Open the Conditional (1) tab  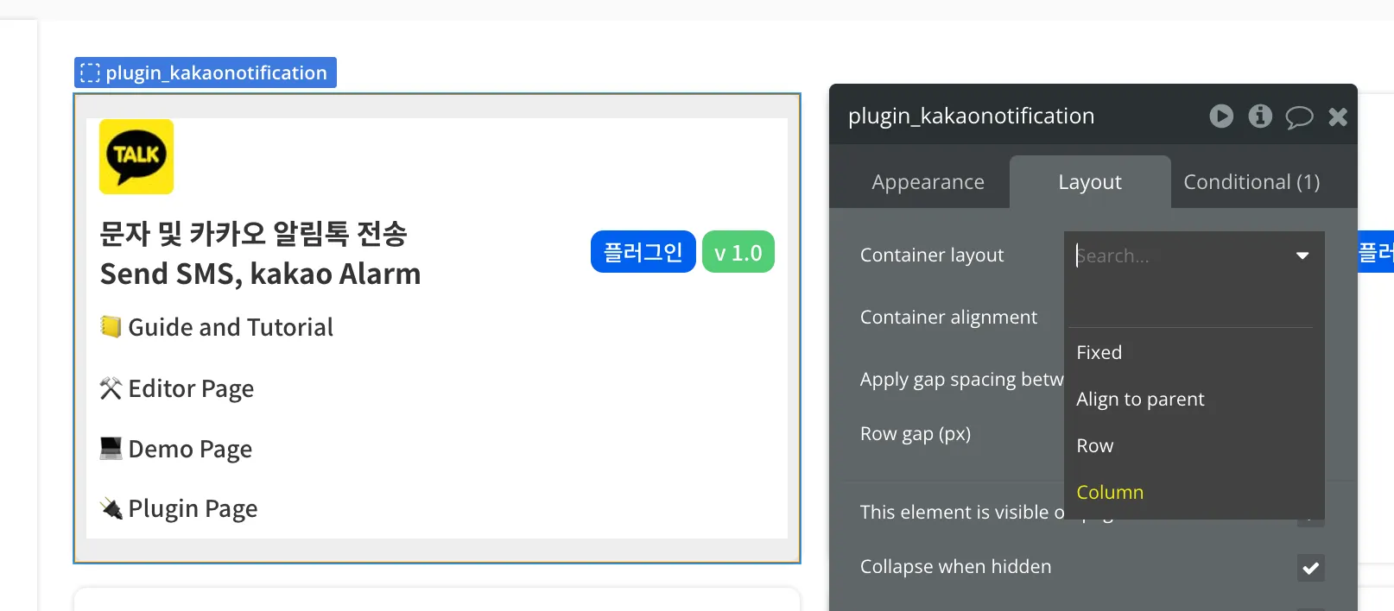(1251, 182)
